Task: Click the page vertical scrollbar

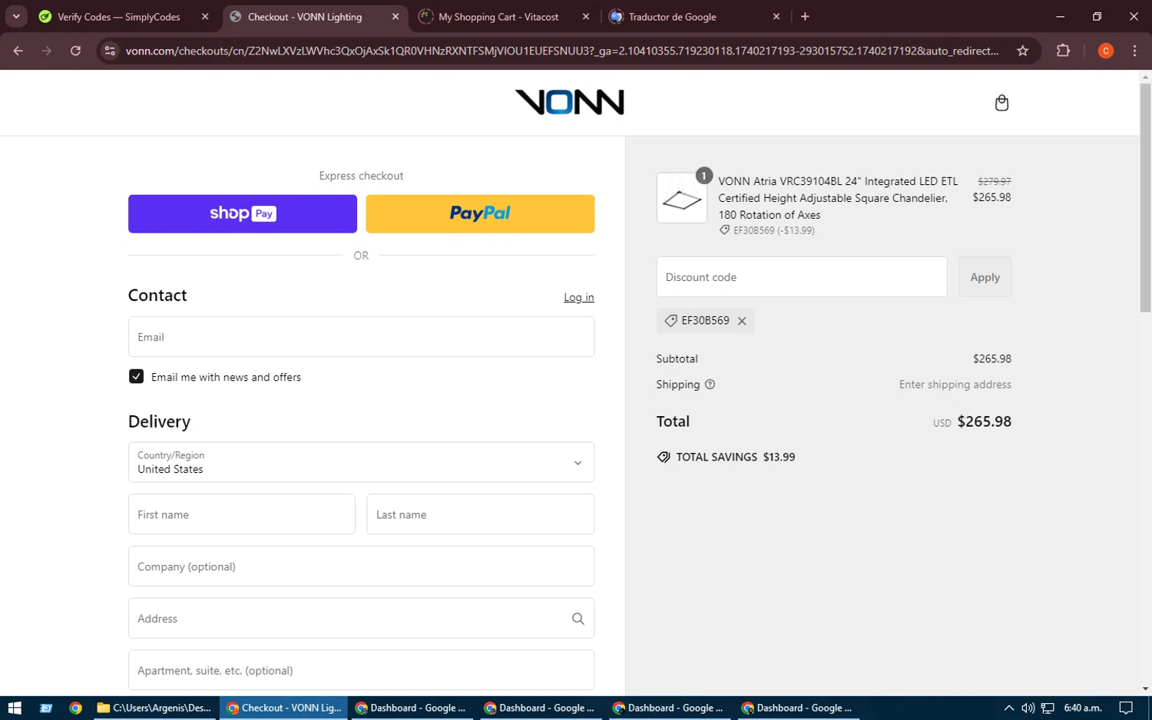Action: pyautogui.click(x=1145, y=198)
